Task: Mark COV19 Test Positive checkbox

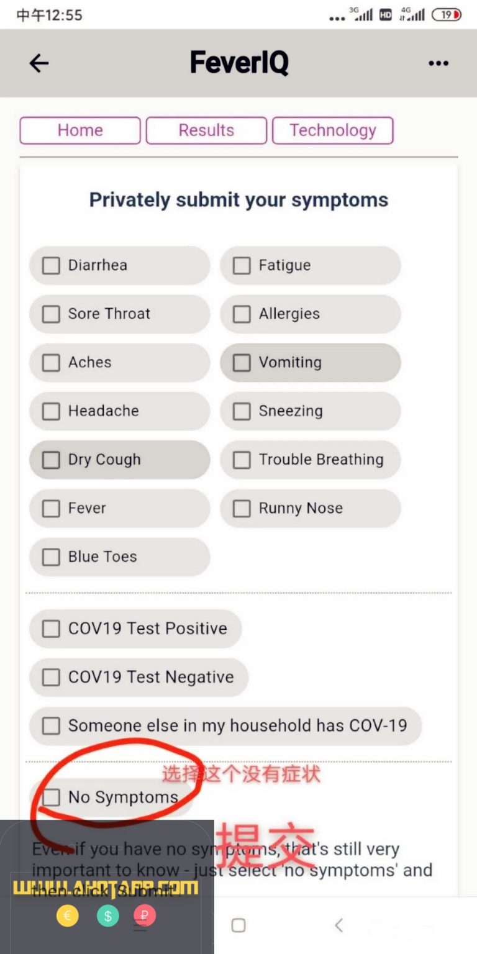Action: pyautogui.click(x=51, y=629)
